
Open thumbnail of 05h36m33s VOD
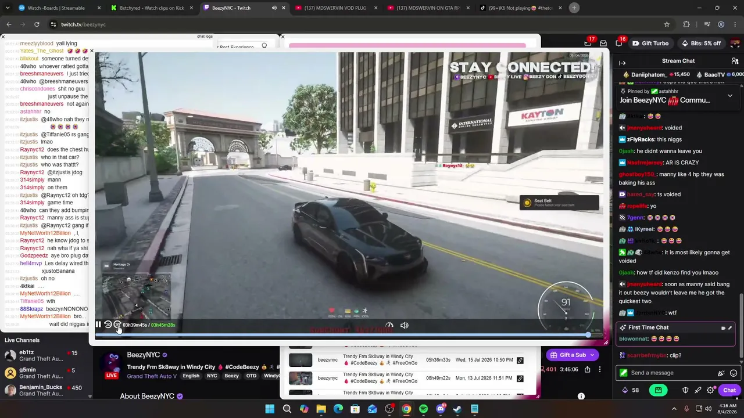[301, 360]
